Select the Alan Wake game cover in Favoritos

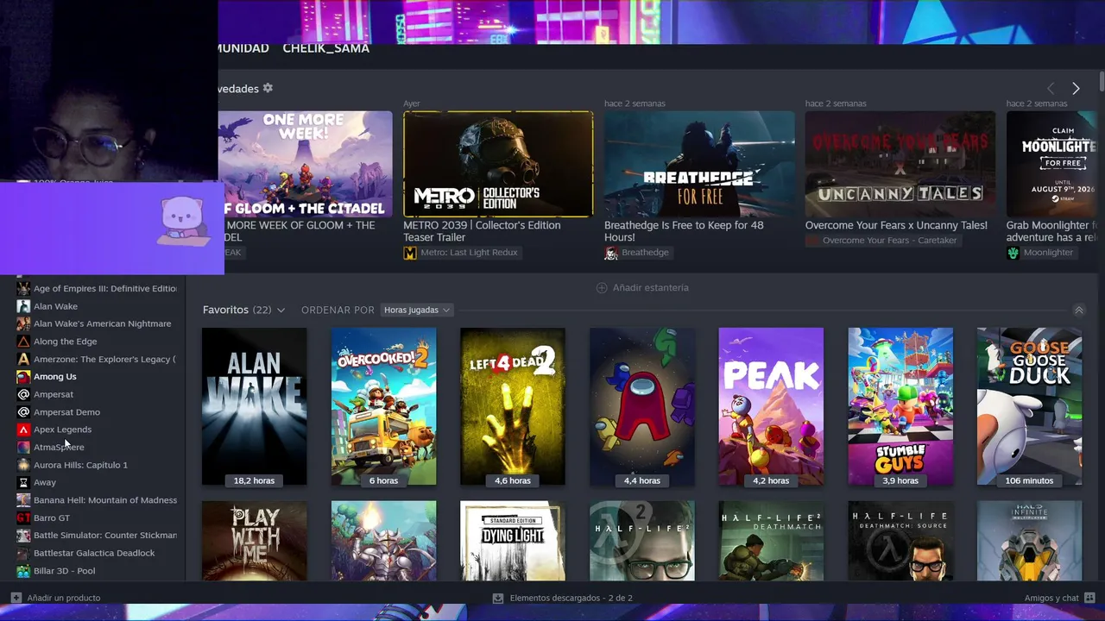point(254,406)
